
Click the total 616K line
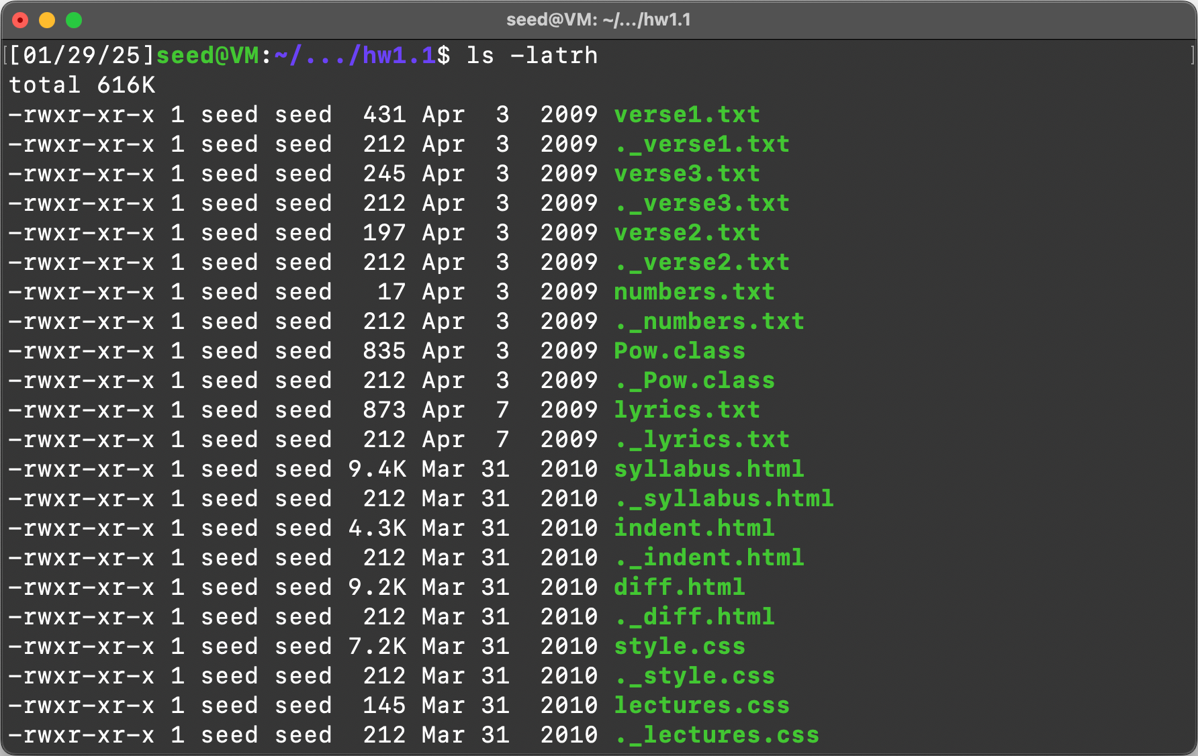click(82, 85)
